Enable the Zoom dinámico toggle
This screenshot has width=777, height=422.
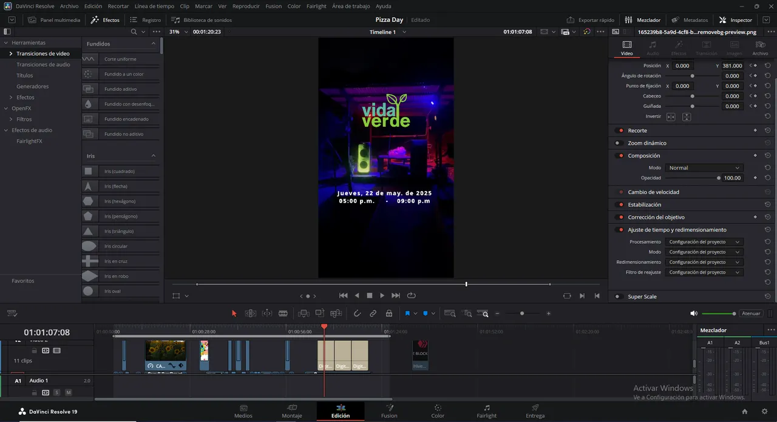[619, 143]
